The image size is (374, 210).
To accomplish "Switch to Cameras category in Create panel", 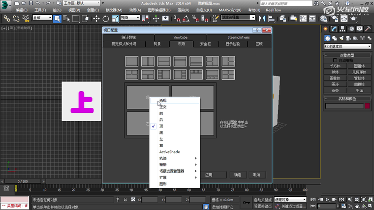I will coord(348,38).
